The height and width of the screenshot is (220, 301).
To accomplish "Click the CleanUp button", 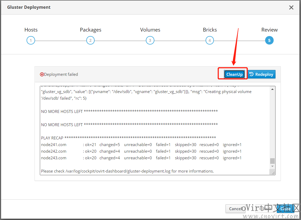I will tap(234, 74).
